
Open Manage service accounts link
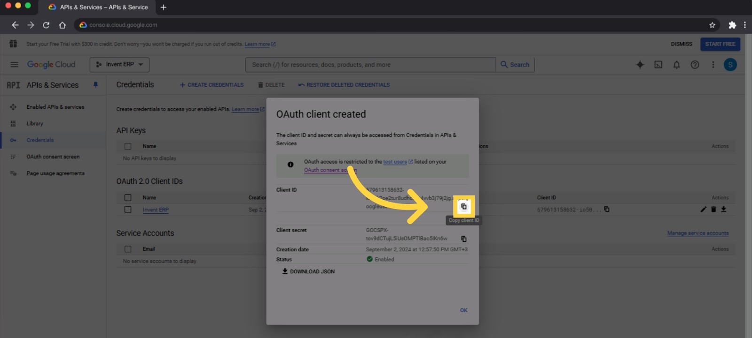pyautogui.click(x=698, y=233)
